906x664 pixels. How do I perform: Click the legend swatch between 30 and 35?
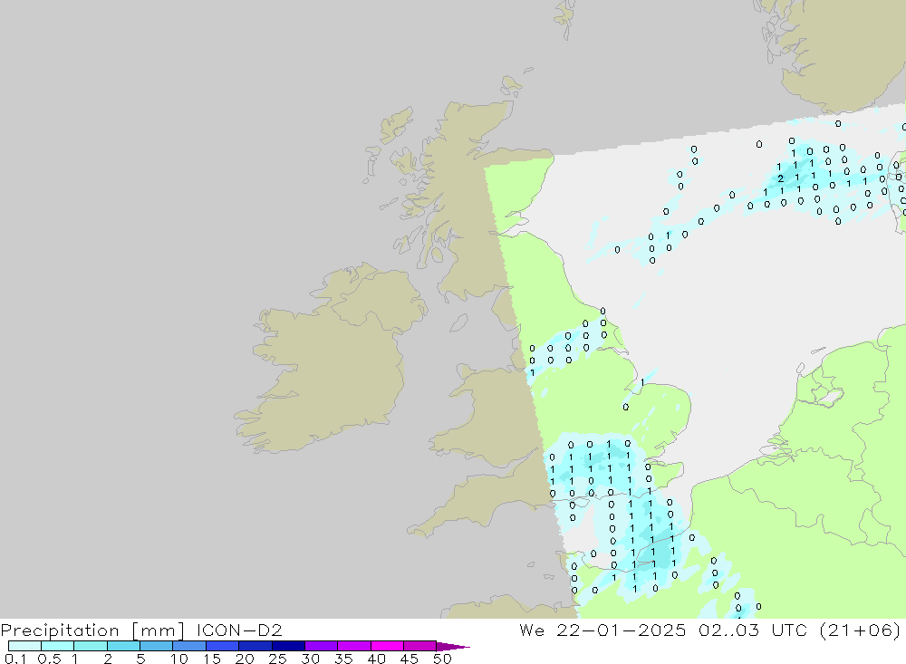(322, 646)
